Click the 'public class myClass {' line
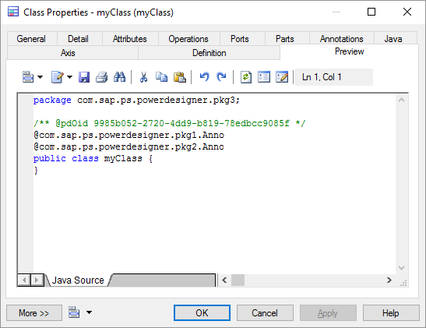 [x=93, y=159]
